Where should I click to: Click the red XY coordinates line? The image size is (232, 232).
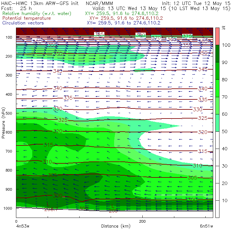(x=126, y=18)
